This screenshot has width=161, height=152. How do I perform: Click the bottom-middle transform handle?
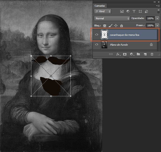[51, 96]
